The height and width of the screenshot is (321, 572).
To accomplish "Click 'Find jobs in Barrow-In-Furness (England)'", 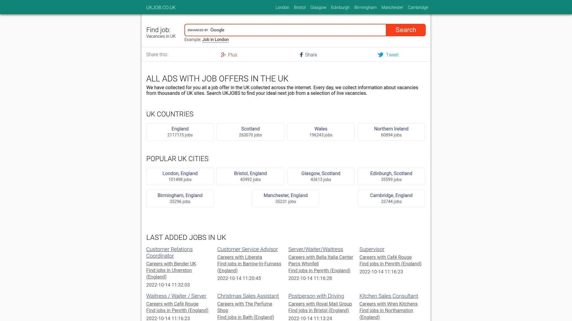I will (x=249, y=267).
